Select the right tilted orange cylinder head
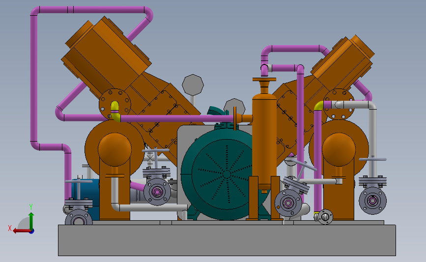Viewport: 426px width, 262px height. point(343,64)
